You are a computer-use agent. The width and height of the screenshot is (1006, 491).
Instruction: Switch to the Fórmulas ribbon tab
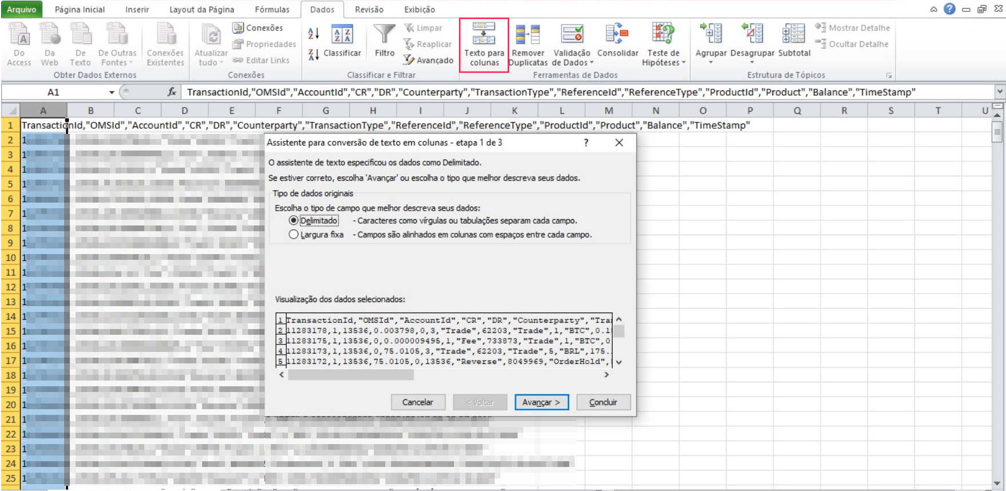point(272,10)
